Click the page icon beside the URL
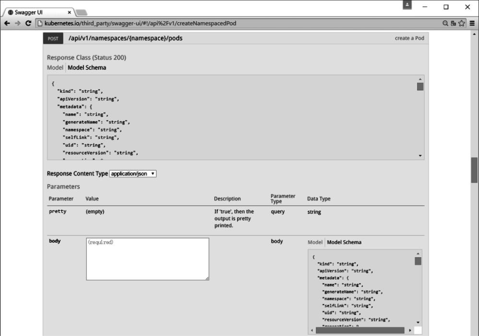479x336 pixels. 40,23
